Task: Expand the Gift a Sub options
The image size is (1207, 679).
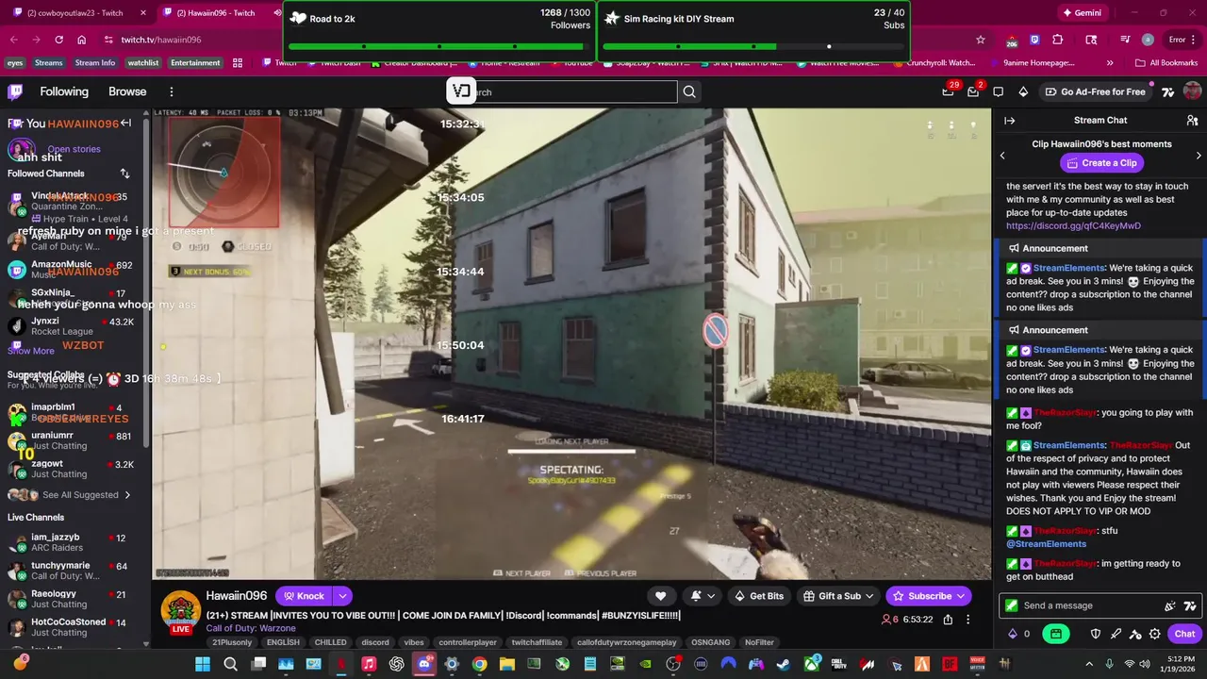Action: (x=868, y=596)
